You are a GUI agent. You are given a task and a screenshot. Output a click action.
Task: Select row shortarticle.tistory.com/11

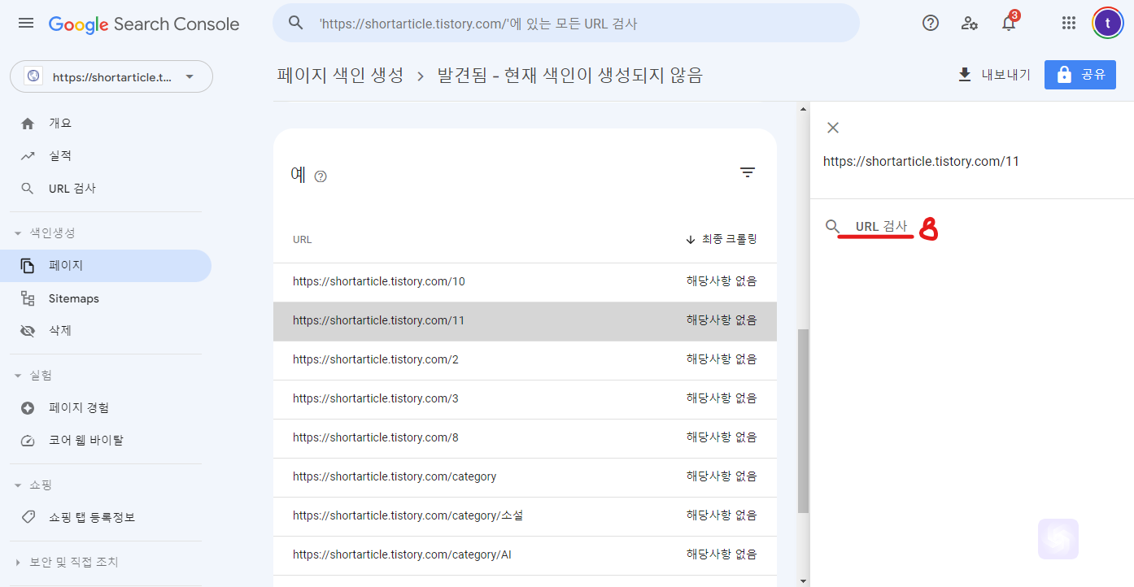[525, 320]
